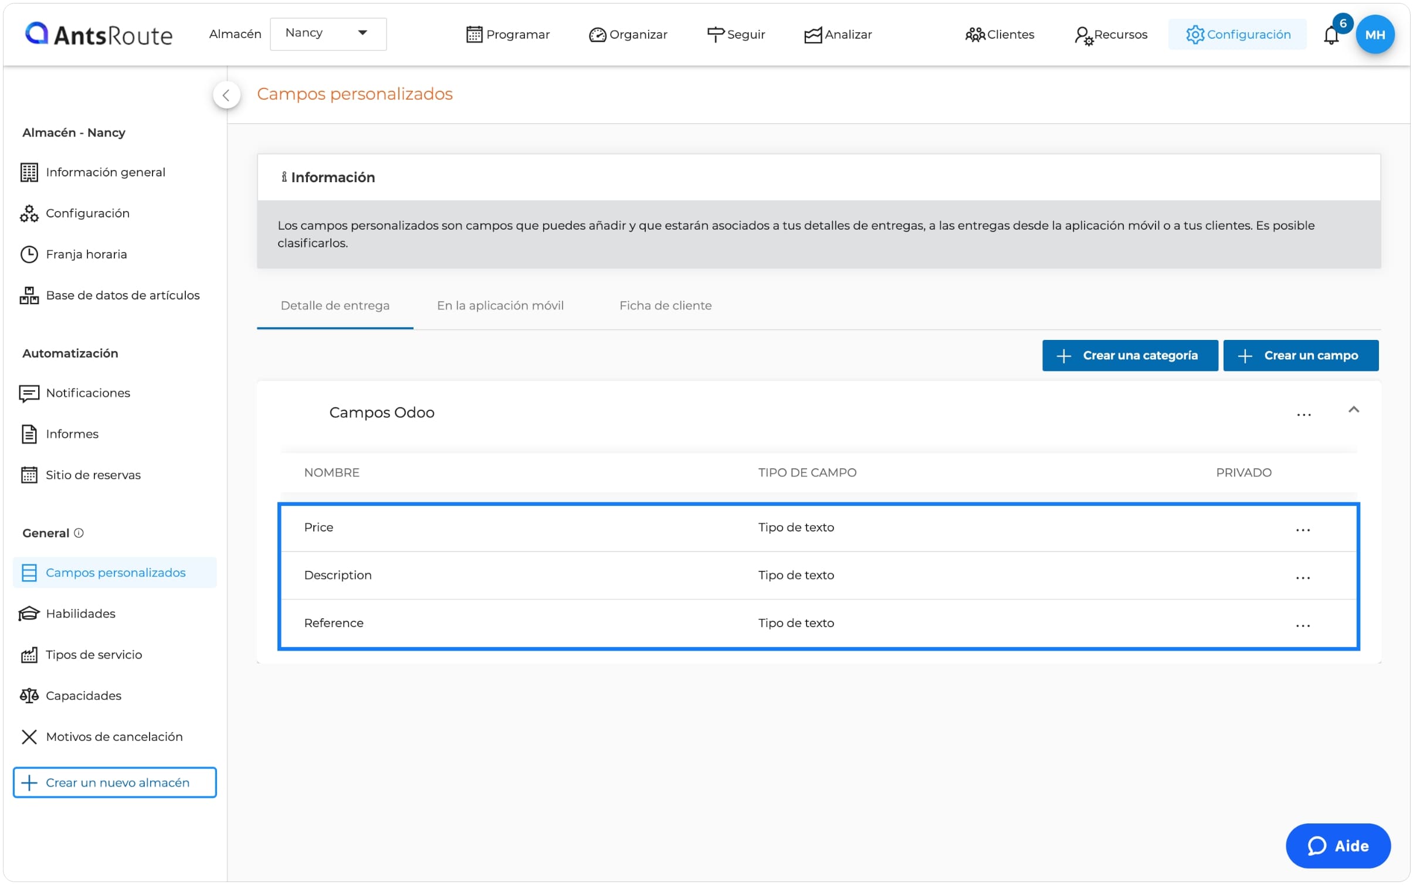
Task: Open sidebar Configuración under Almacén
Action: pos(75,213)
